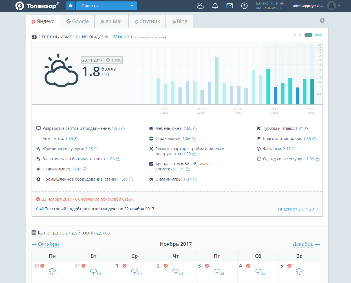Switch to the Bing tab
This screenshot has height=283, width=351.
click(x=180, y=21)
